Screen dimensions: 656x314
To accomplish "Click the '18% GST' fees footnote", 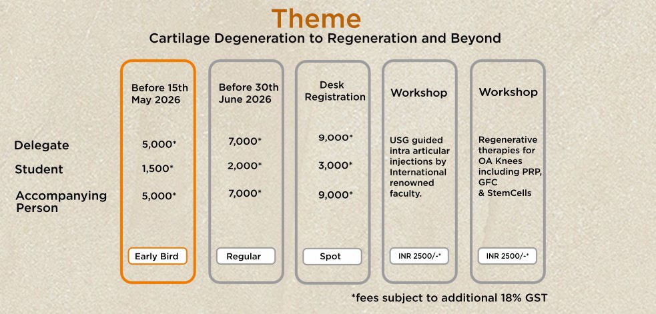I will (x=449, y=298).
